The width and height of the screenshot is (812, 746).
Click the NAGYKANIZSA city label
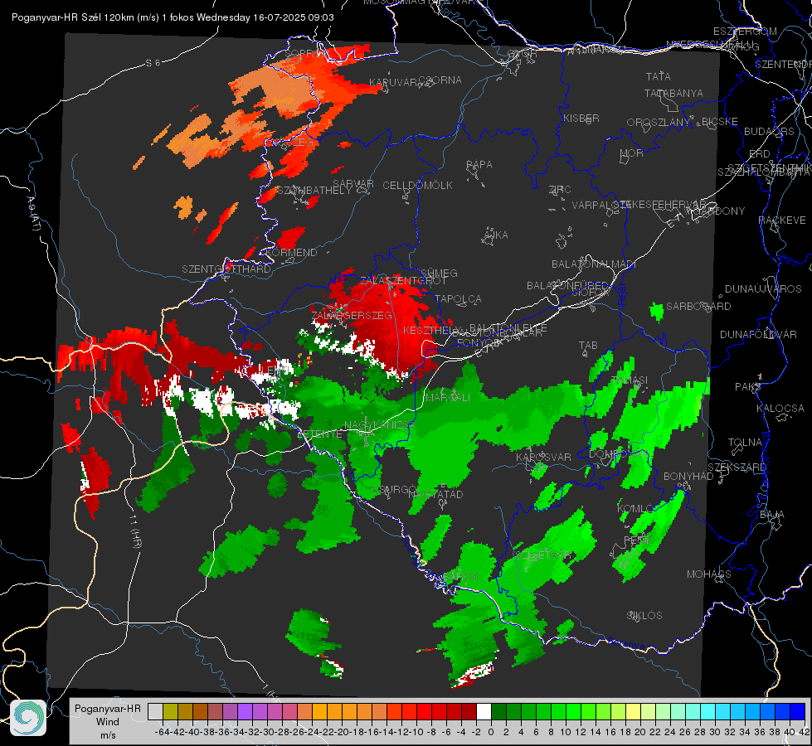380,425
